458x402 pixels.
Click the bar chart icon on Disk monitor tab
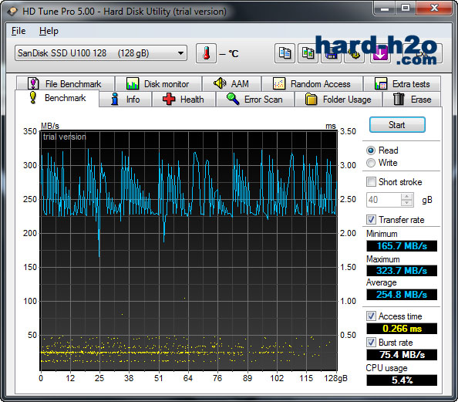133,83
